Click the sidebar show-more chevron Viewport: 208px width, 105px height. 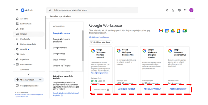click(29, 74)
